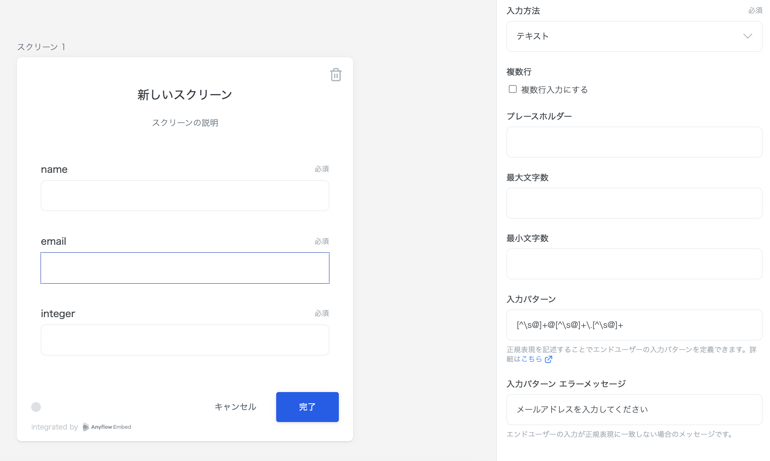Viewport: 770px width, 461px height.
Task: Click the キャンセル button
Action: [x=235, y=407]
